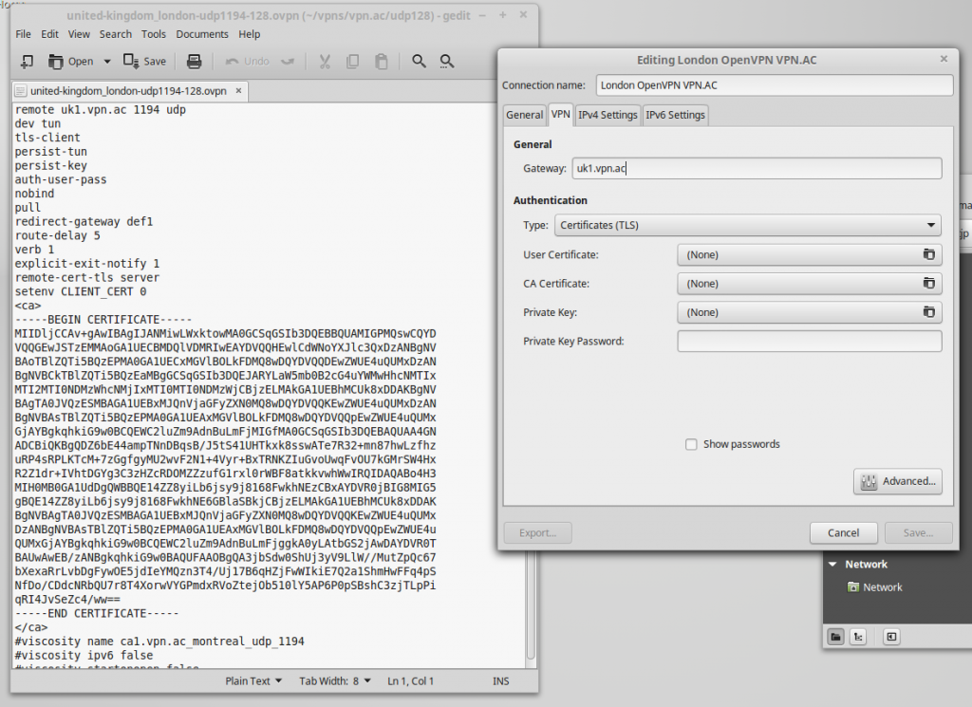972x707 pixels.
Task: Click the Private Key Password field
Action: pos(809,342)
